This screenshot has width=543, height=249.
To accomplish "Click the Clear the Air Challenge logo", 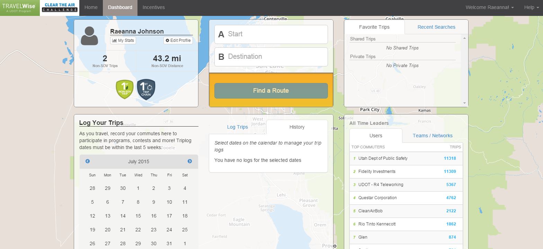I will pos(60,8).
